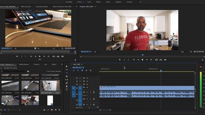Enable voice-over record on A1 track
The image size is (205, 115).
point(94,92)
